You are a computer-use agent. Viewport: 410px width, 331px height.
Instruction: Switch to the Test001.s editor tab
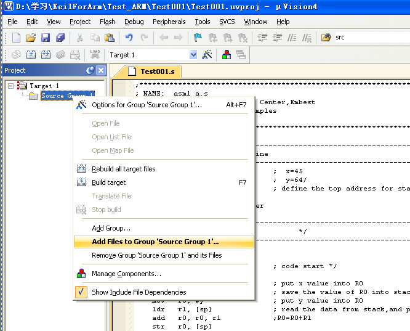point(157,72)
